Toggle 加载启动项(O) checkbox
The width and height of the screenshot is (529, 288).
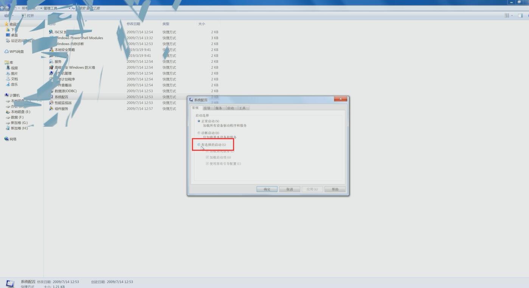[x=207, y=157]
